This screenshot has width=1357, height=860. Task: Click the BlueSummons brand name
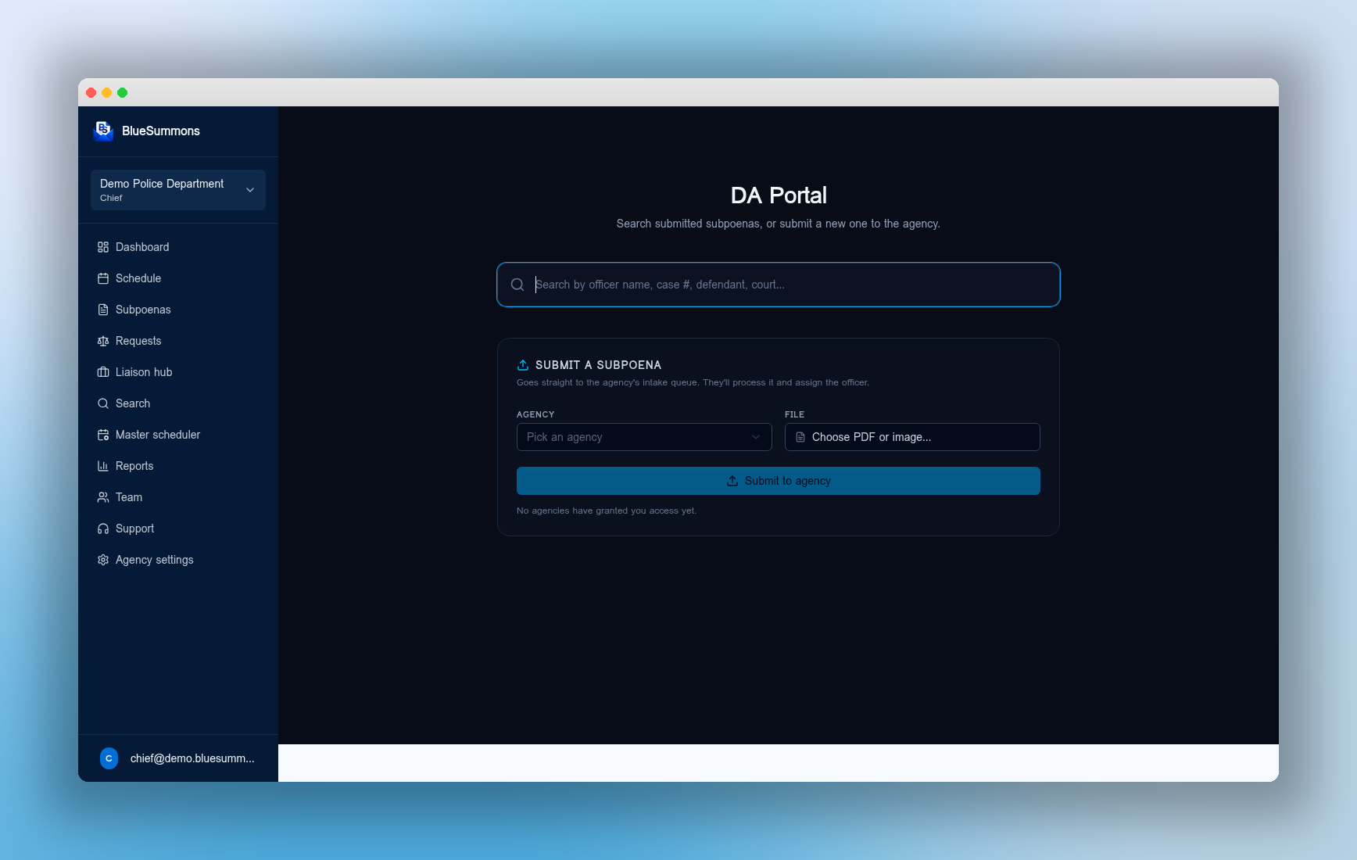coord(161,131)
